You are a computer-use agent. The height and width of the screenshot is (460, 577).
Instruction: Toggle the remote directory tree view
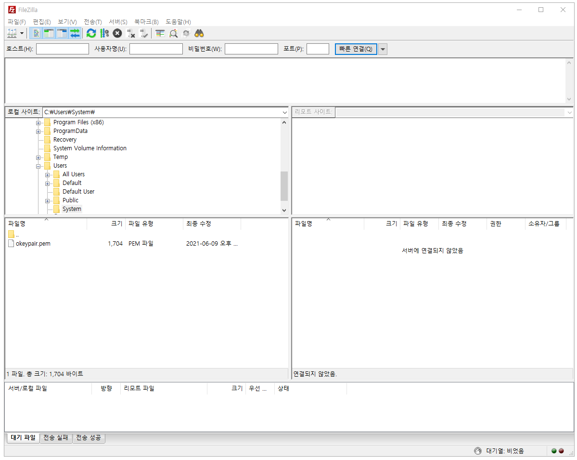(62, 34)
